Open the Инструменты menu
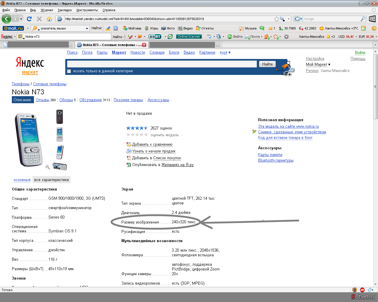 click(87, 10)
